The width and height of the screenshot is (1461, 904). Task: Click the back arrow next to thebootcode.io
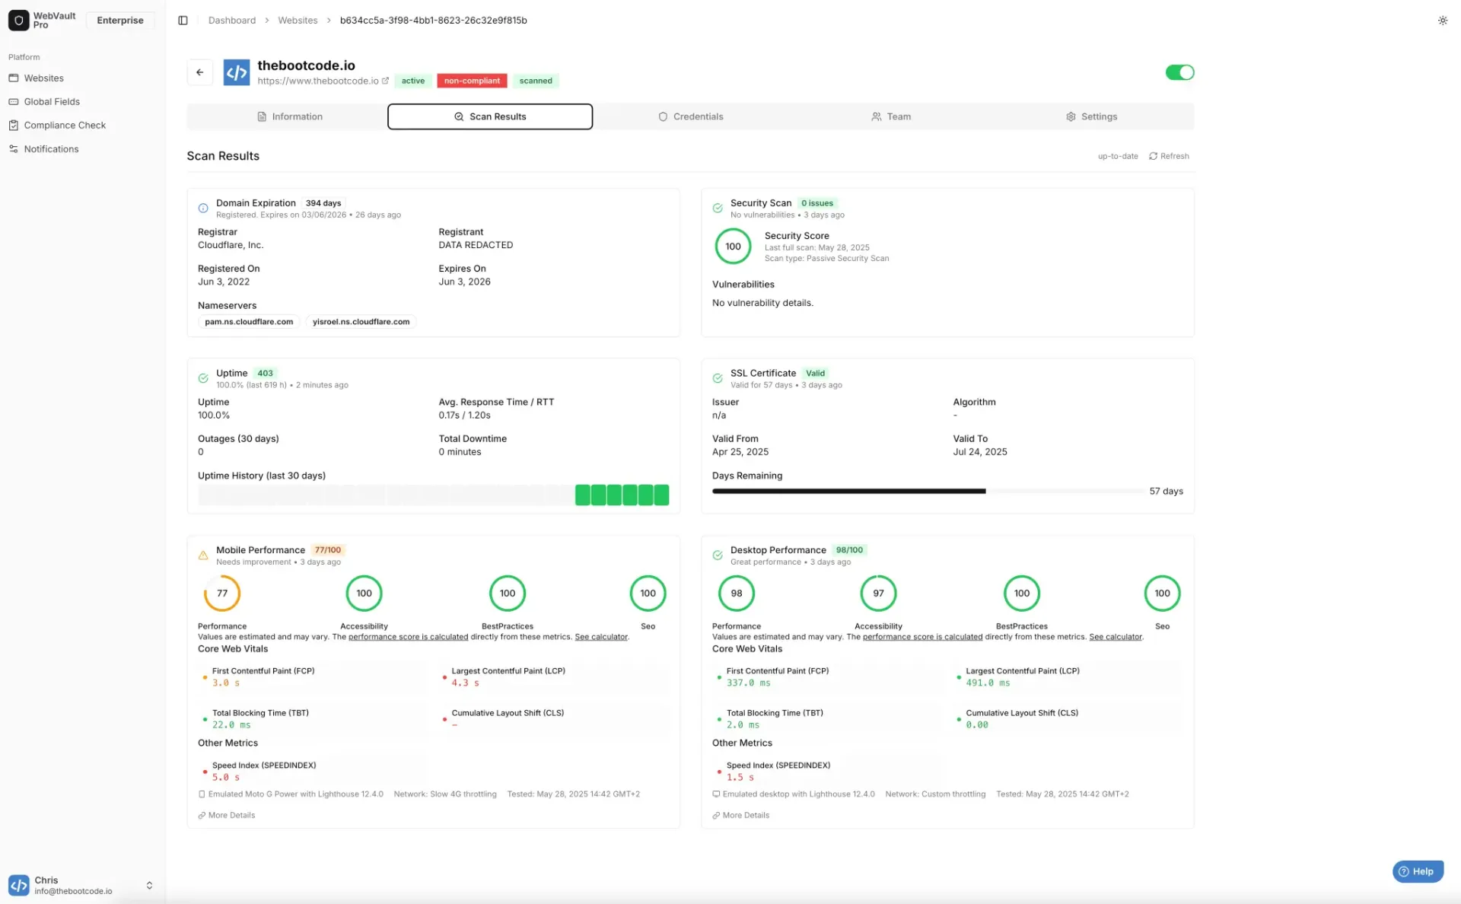click(199, 72)
